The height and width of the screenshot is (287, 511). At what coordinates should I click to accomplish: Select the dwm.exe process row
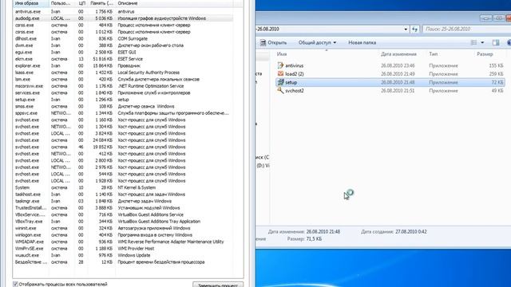pyautogui.click(x=123, y=45)
